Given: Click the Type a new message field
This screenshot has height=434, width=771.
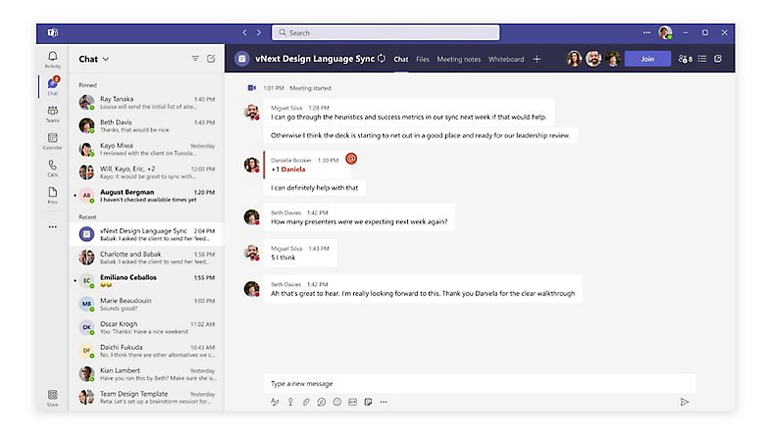Looking at the screenshot, I should tap(479, 383).
